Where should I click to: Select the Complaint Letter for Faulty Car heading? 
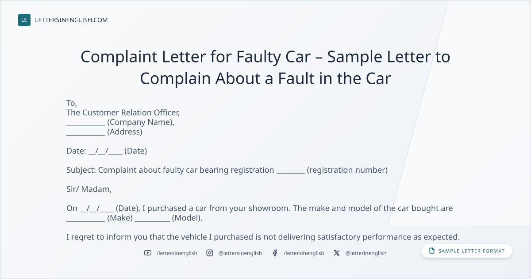265,67
